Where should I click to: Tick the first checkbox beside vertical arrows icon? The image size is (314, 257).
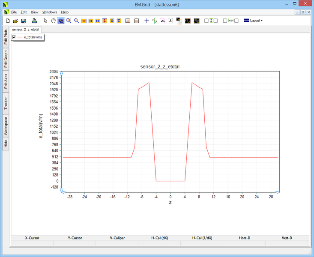(206, 21)
